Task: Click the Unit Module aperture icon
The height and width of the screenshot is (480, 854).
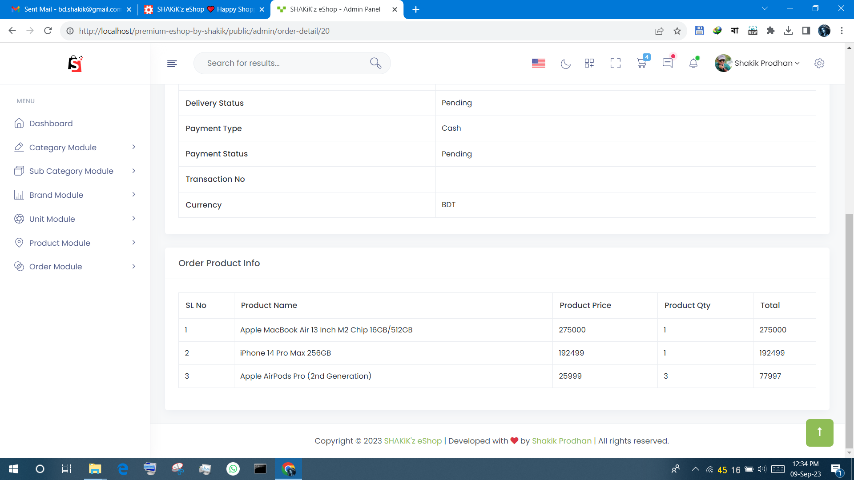Action: 19,219
